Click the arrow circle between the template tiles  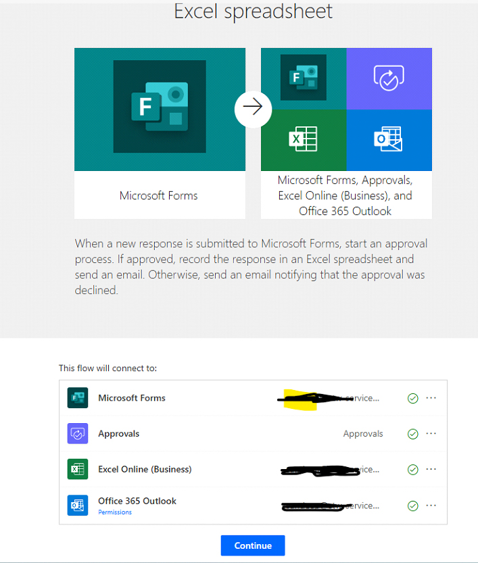253,108
